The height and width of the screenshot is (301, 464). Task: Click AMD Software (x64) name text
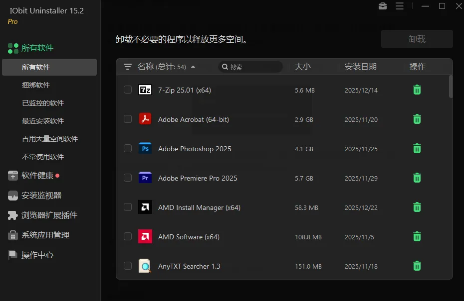click(x=189, y=237)
